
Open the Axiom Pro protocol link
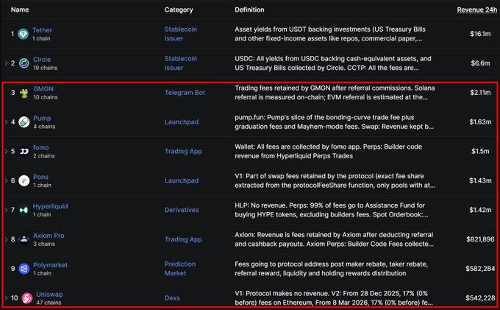(49, 236)
